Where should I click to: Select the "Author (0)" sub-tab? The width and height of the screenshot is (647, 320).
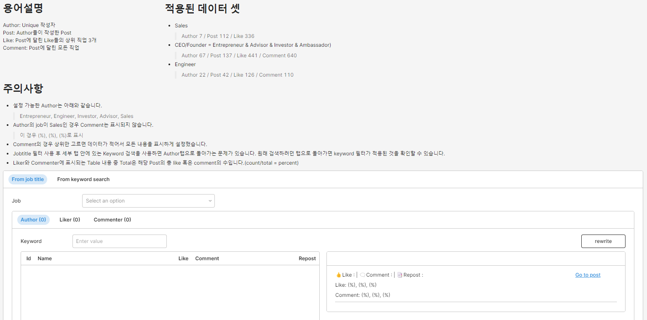point(33,220)
